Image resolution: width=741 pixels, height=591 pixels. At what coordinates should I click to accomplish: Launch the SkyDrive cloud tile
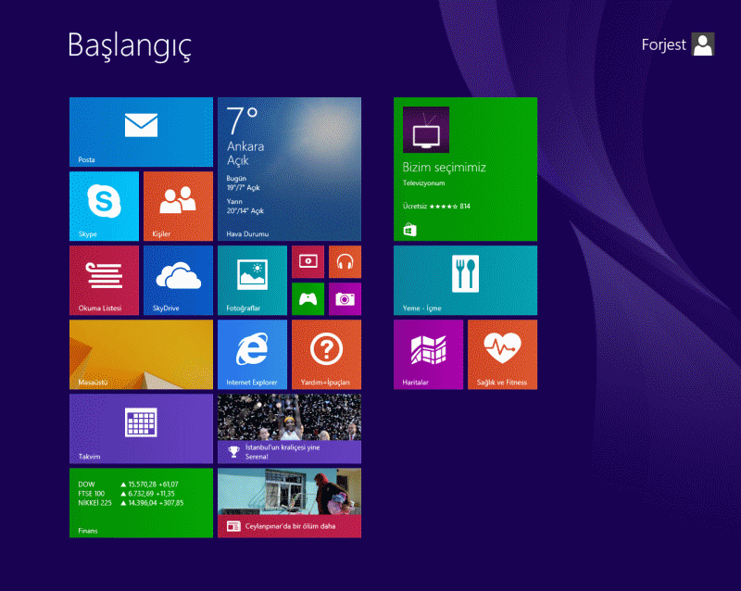pos(178,280)
